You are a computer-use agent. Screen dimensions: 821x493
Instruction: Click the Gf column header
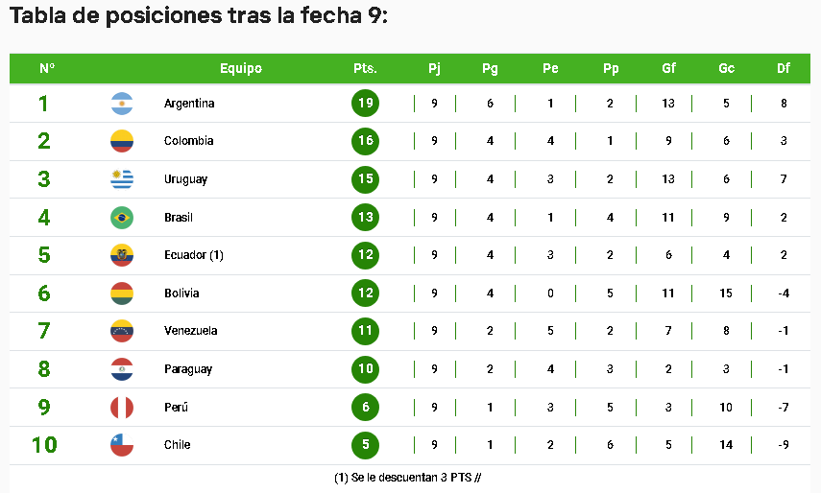[x=668, y=68]
